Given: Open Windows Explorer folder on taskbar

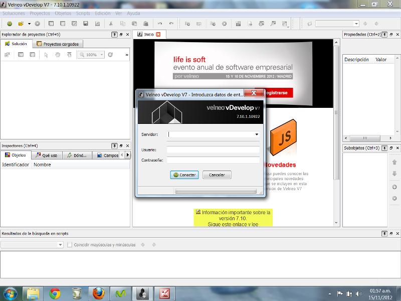Looking at the screenshot, I should (x=33, y=293).
